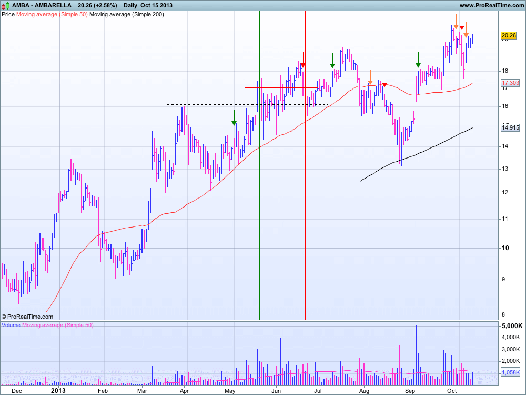Click the Aug date axis label
Image resolution: width=526 pixels, height=395 pixels.
click(364, 391)
